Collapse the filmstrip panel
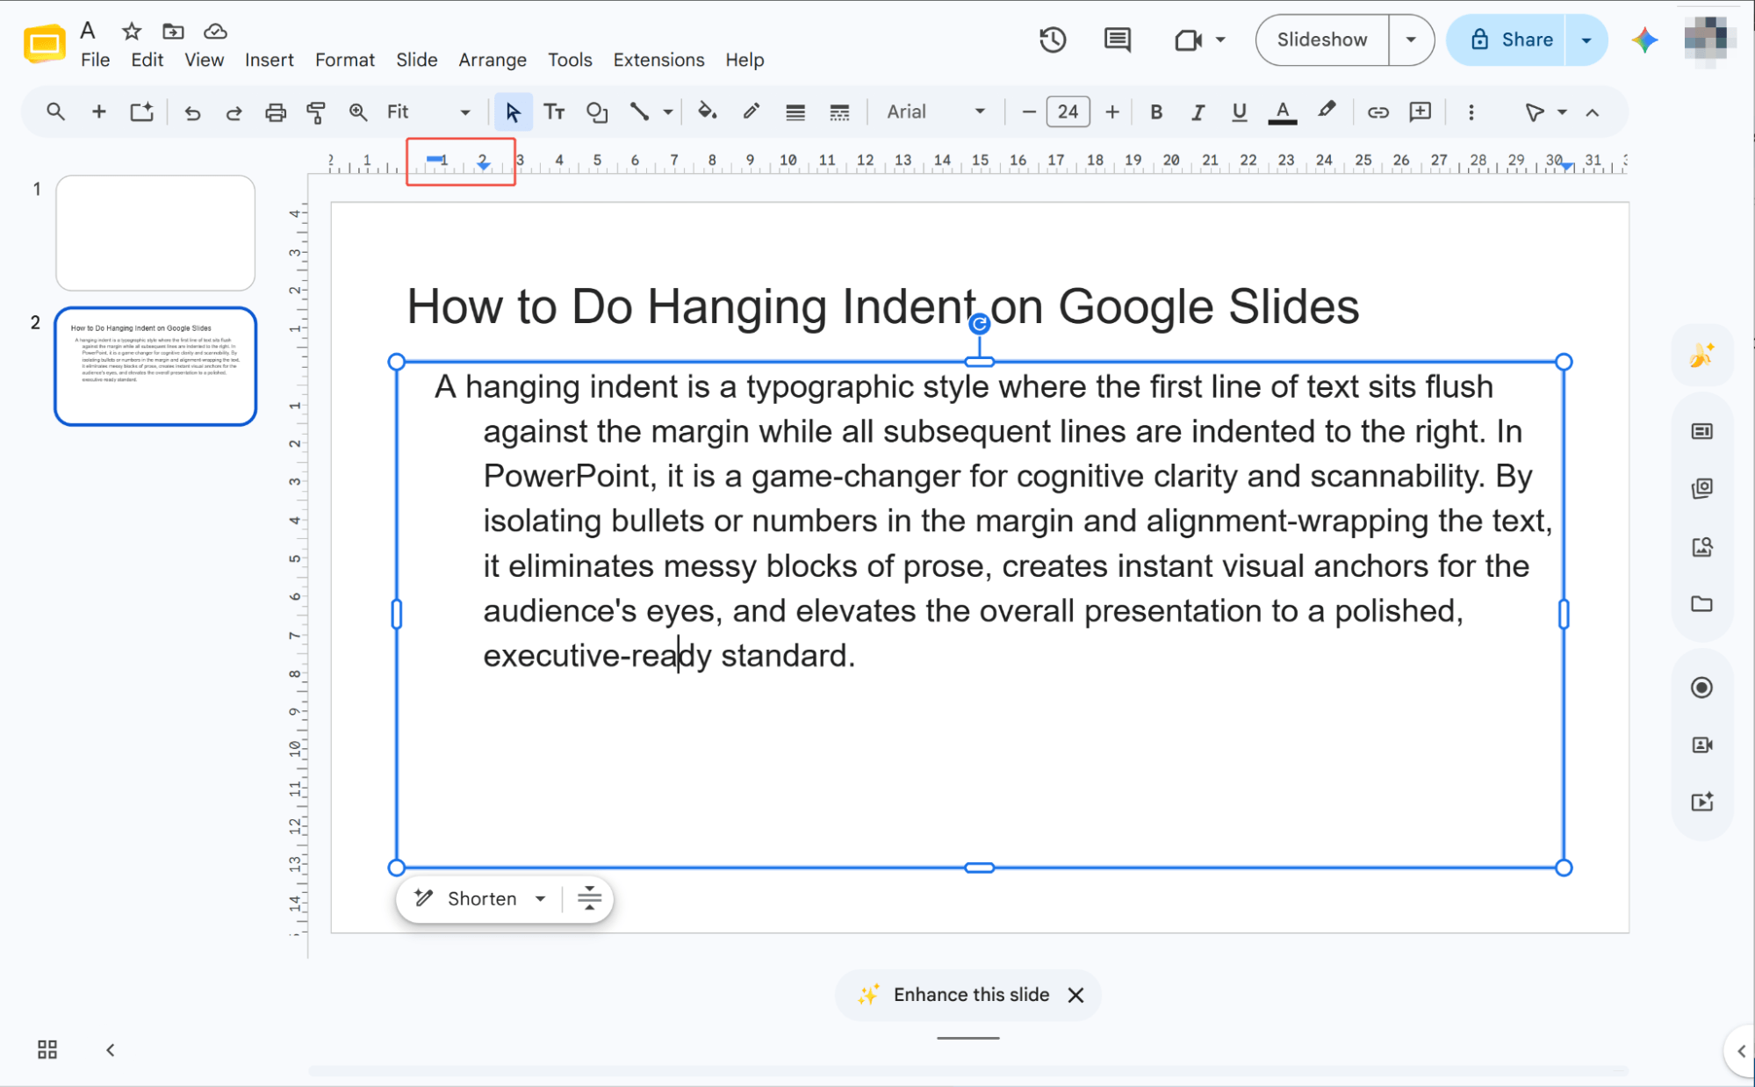Image resolution: width=1755 pixels, height=1087 pixels. click(x=111, y=1050)
